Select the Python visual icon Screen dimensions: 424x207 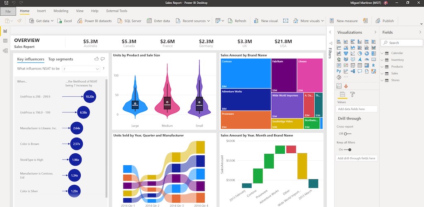[x=339, y=71]
